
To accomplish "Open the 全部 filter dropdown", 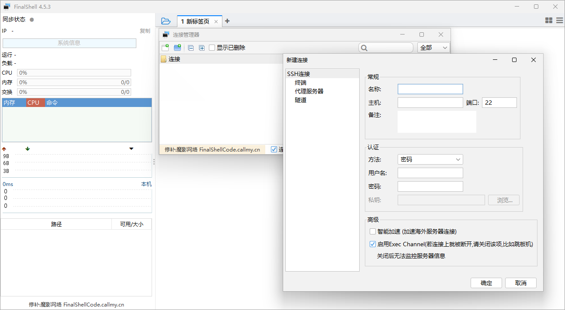I will [433, 48].
